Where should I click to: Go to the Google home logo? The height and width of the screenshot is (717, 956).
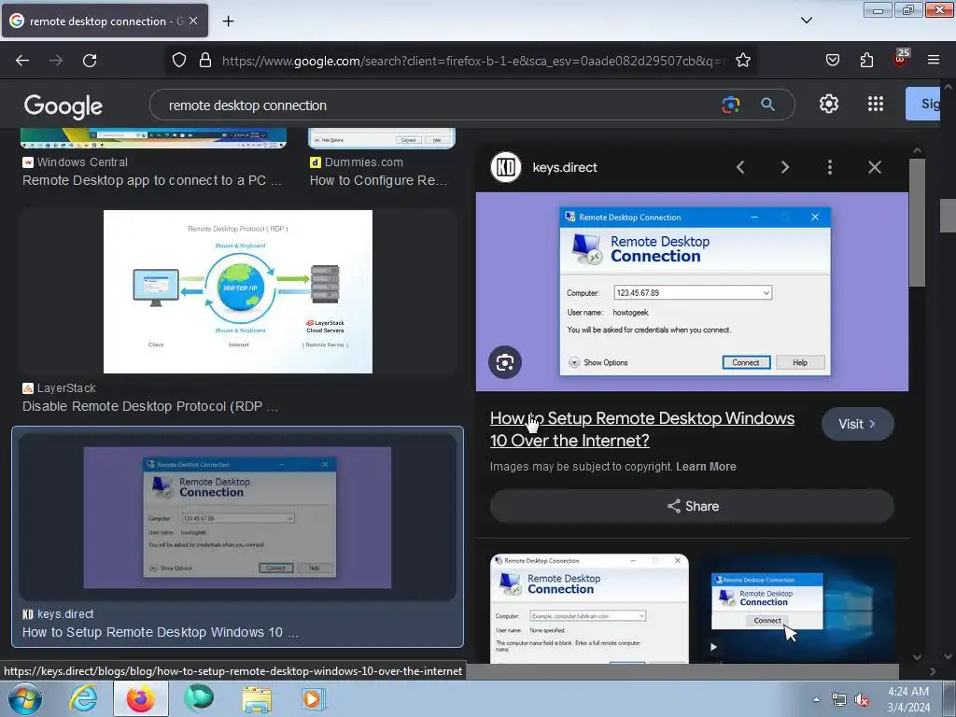point(63,106)
